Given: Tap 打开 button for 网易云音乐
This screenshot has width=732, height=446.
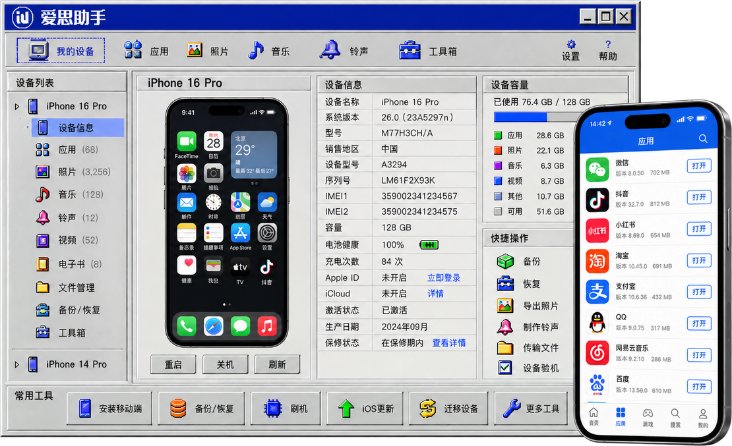Looking at the screenshot, I should tap(699, 356).
